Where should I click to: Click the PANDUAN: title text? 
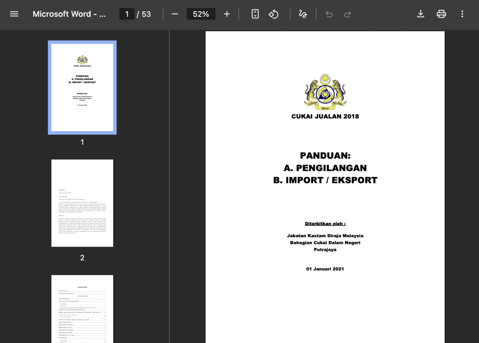click(326, 156)
